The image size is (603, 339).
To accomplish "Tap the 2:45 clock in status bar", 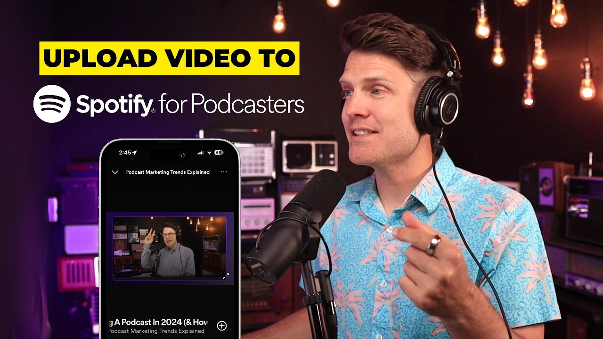I will pyautogui.click(x=125, y=153).
